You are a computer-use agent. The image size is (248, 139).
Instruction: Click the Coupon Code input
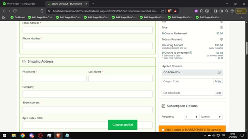pos(188,81)
